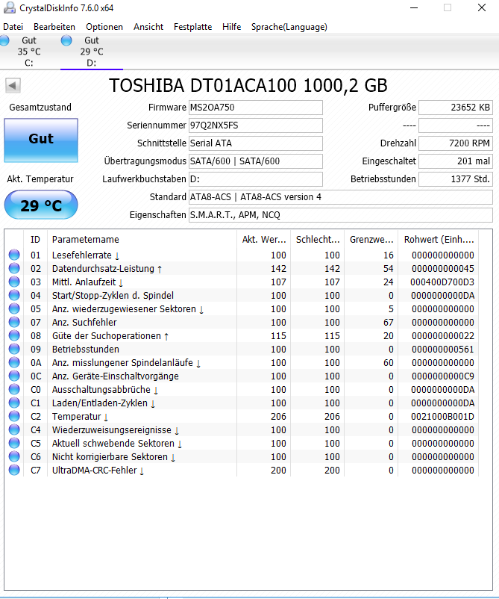Screen dimensions: 499x599
Task: Click status orb for wiederzugewiesener Sektoren row
Action: tap(14, 308)
